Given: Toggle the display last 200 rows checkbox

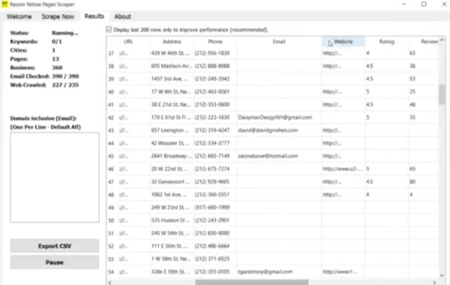Looking at the screenshot, I should (109, 30).
